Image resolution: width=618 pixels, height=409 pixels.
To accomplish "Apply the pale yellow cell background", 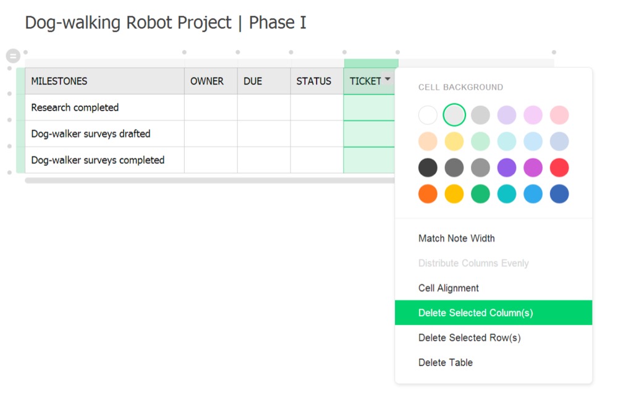I will coord(454,141).
